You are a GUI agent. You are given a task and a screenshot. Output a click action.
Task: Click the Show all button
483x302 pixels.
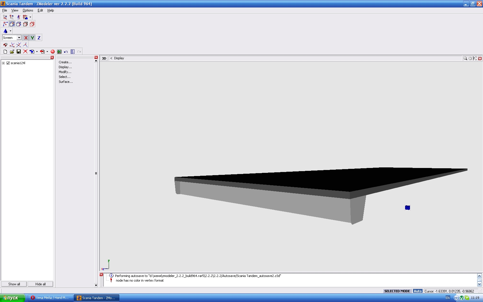14,284
